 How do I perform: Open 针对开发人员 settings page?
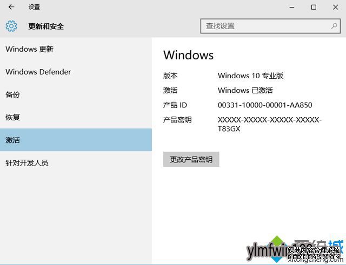click(x=76, y=163)
